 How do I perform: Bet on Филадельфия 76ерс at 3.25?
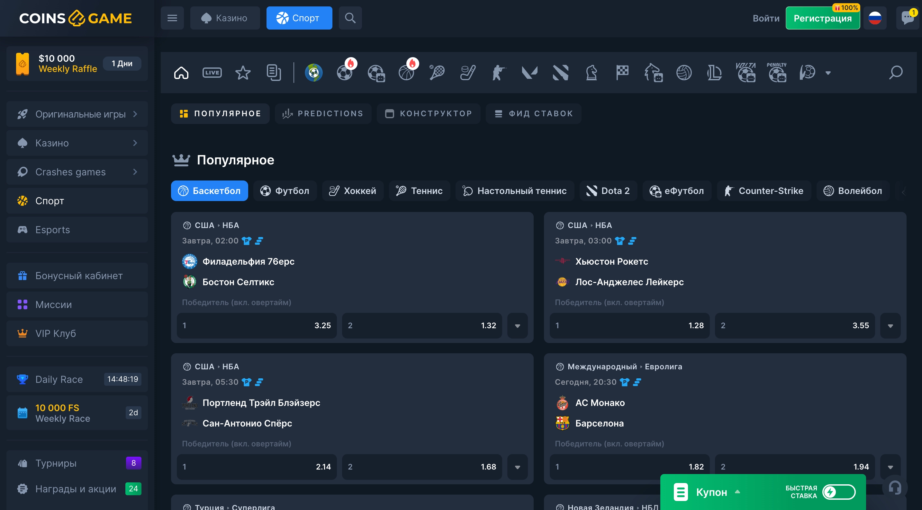pyautogui.click(x=257, y=325)
